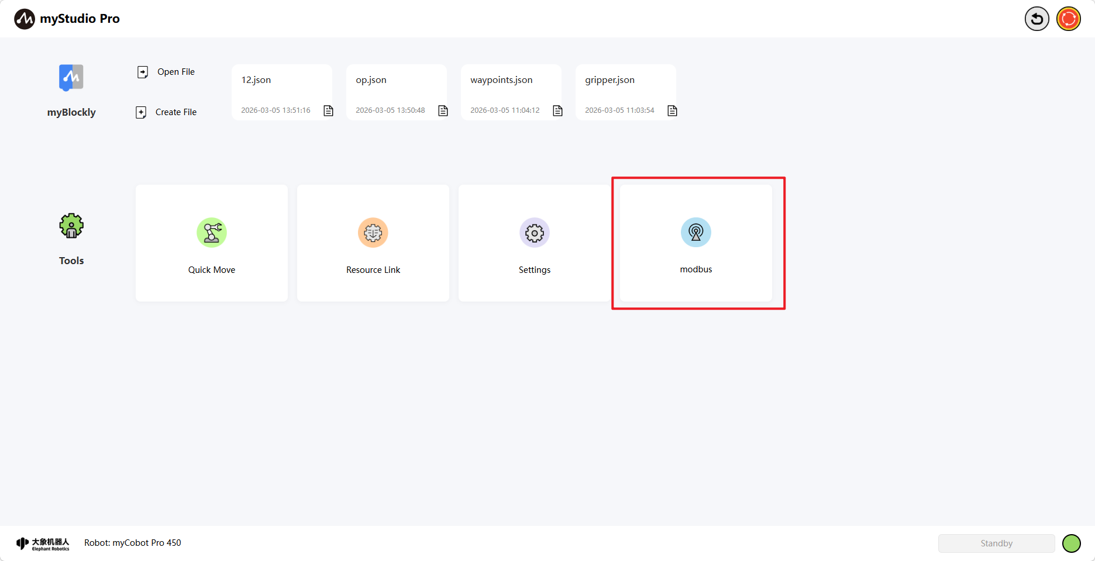
Task: Open the Settings gear icon
Action: pyautogui.click(x=535, y=233)
